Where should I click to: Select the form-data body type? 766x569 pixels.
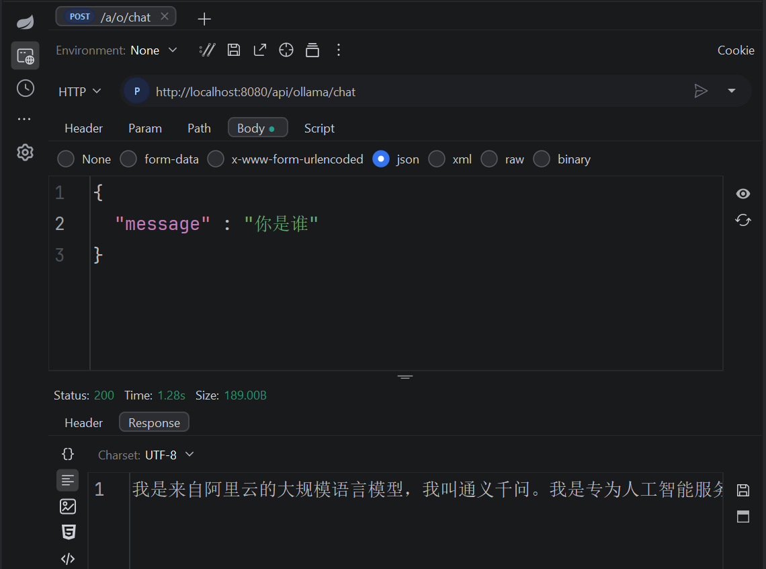[x=128, y=159]
